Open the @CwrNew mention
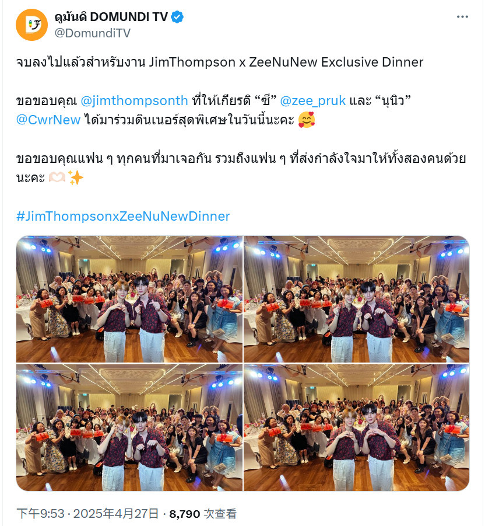 pyautogui.click(x=48, y=120)
